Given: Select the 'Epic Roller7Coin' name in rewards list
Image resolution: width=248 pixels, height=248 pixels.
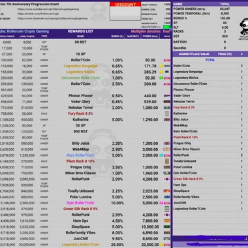Looking at the screenshot, I should click(x=80, y=203).
